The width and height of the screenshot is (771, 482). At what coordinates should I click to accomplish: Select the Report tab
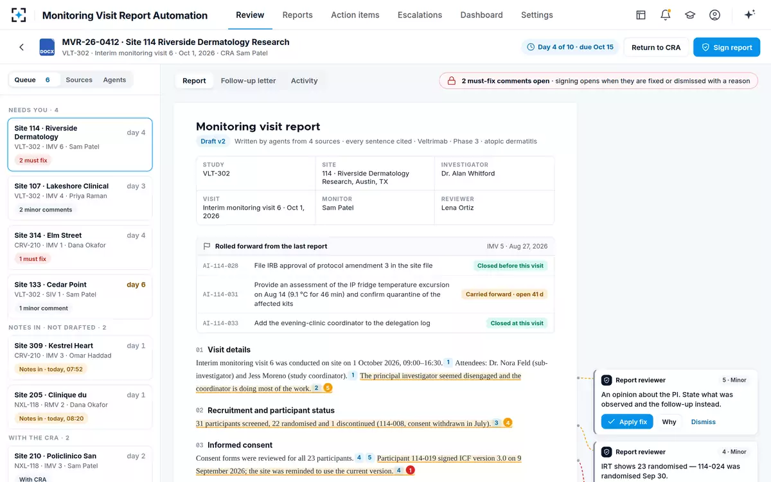point(194,80)
